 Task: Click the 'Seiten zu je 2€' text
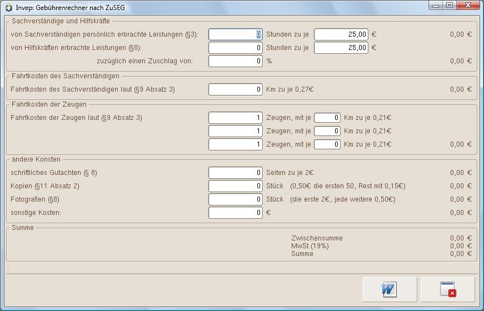coord(290,173)
